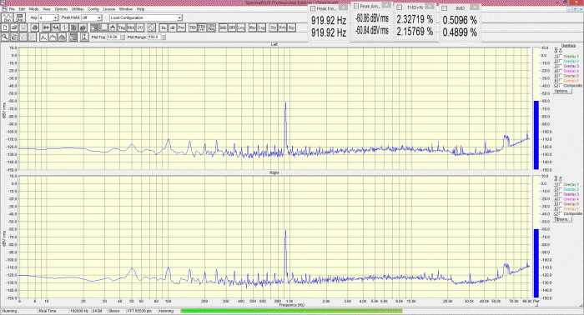Select the magnifier zoom tool

click(5, 37)
